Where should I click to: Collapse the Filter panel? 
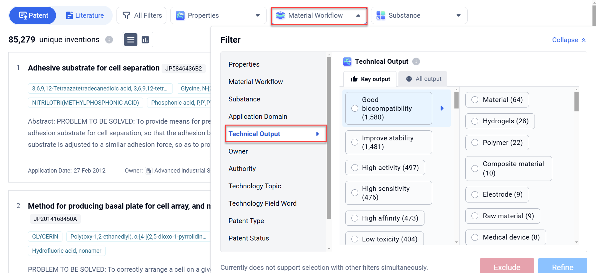tap(569, 40)
